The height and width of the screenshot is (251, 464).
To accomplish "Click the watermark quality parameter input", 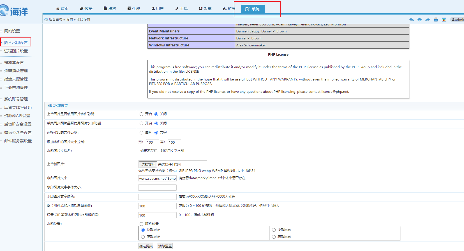I will 157,206.
